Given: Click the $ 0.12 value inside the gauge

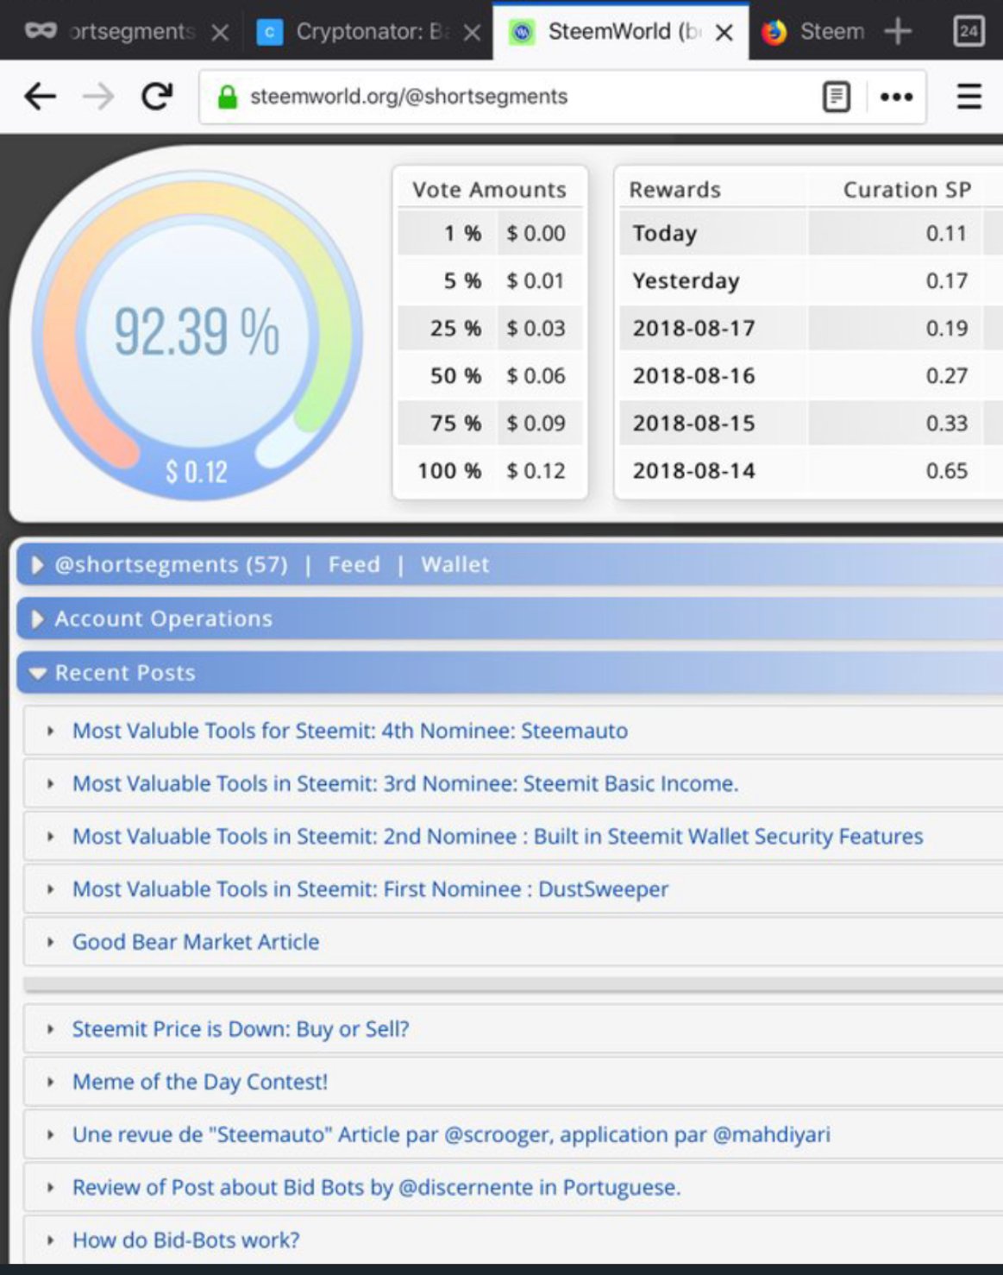Looking at the screenshot, I should point(197,471).
